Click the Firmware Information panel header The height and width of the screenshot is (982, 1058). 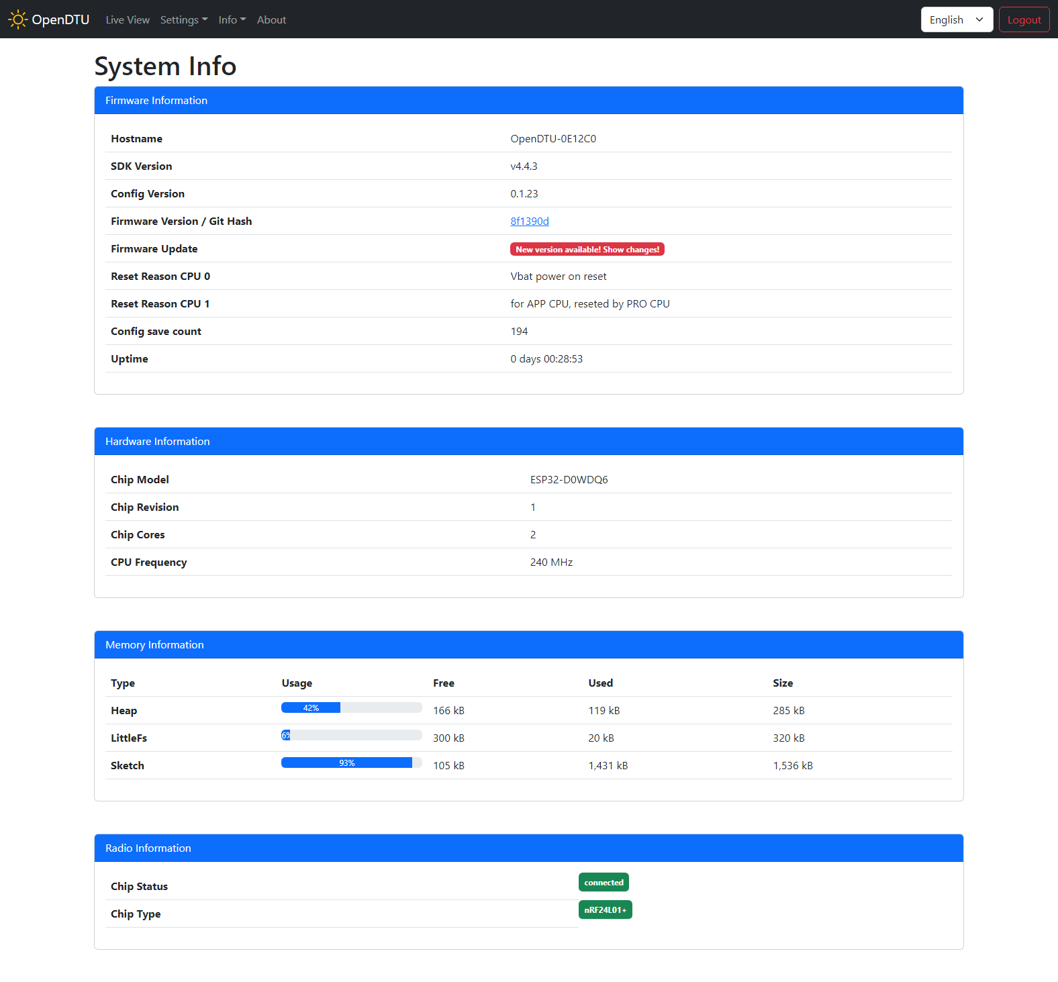[528, 101]
